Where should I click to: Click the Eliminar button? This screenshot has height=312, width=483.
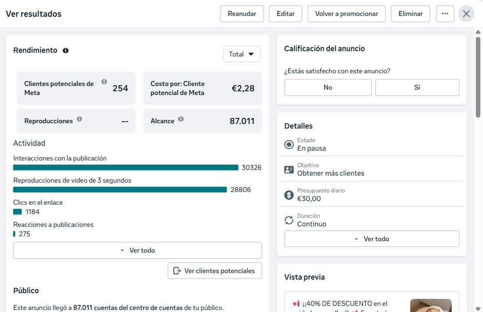pos(410,13)
